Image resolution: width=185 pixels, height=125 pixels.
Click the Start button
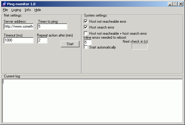[70, 44]
